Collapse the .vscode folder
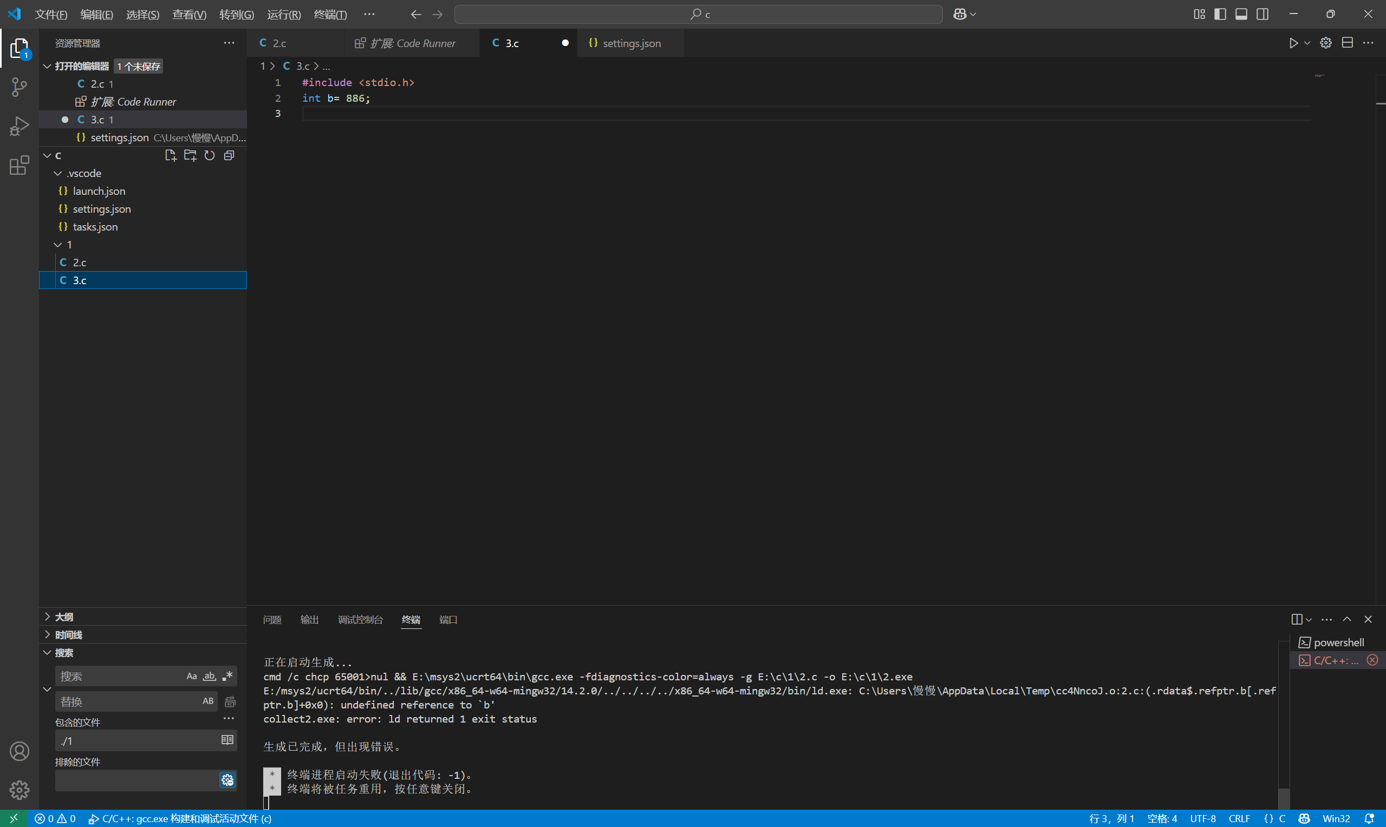 pos(58,173)
